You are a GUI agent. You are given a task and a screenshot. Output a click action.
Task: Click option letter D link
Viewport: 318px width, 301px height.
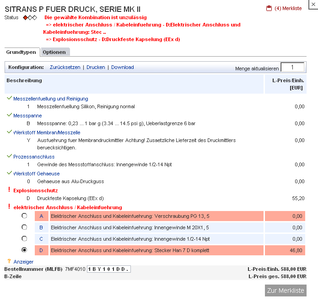[41, 250]
